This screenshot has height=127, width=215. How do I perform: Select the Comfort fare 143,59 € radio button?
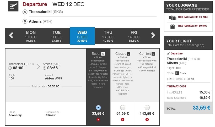click(x=147, y=107)
